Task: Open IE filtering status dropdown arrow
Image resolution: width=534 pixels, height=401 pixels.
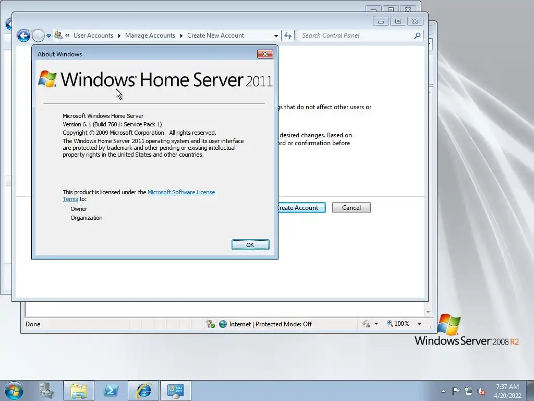Action: coord(377,324)
